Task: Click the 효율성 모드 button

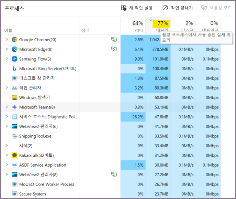Action: tap(216, 8)
